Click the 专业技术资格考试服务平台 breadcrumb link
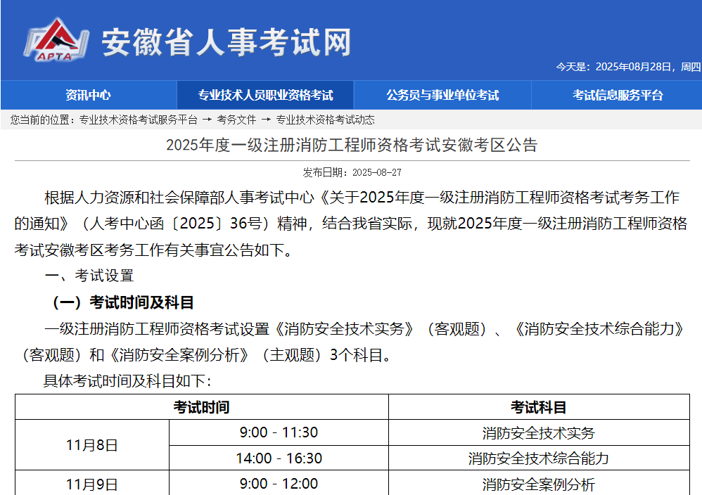The width and height of the screenshot is (702, 495). coord(138,120)
